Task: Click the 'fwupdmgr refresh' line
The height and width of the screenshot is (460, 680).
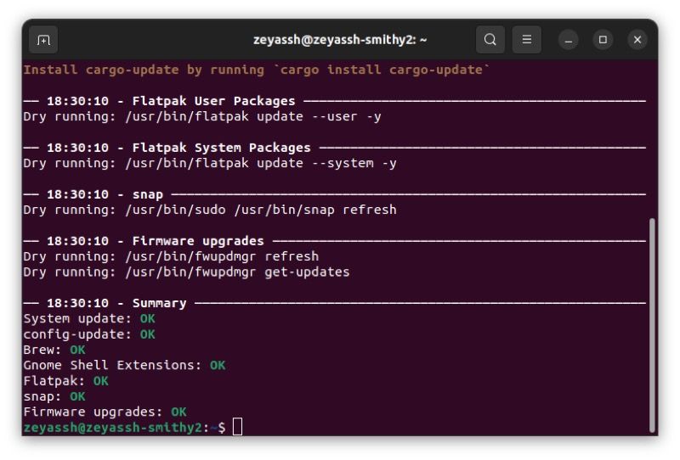Action: [x=171, y=256]
